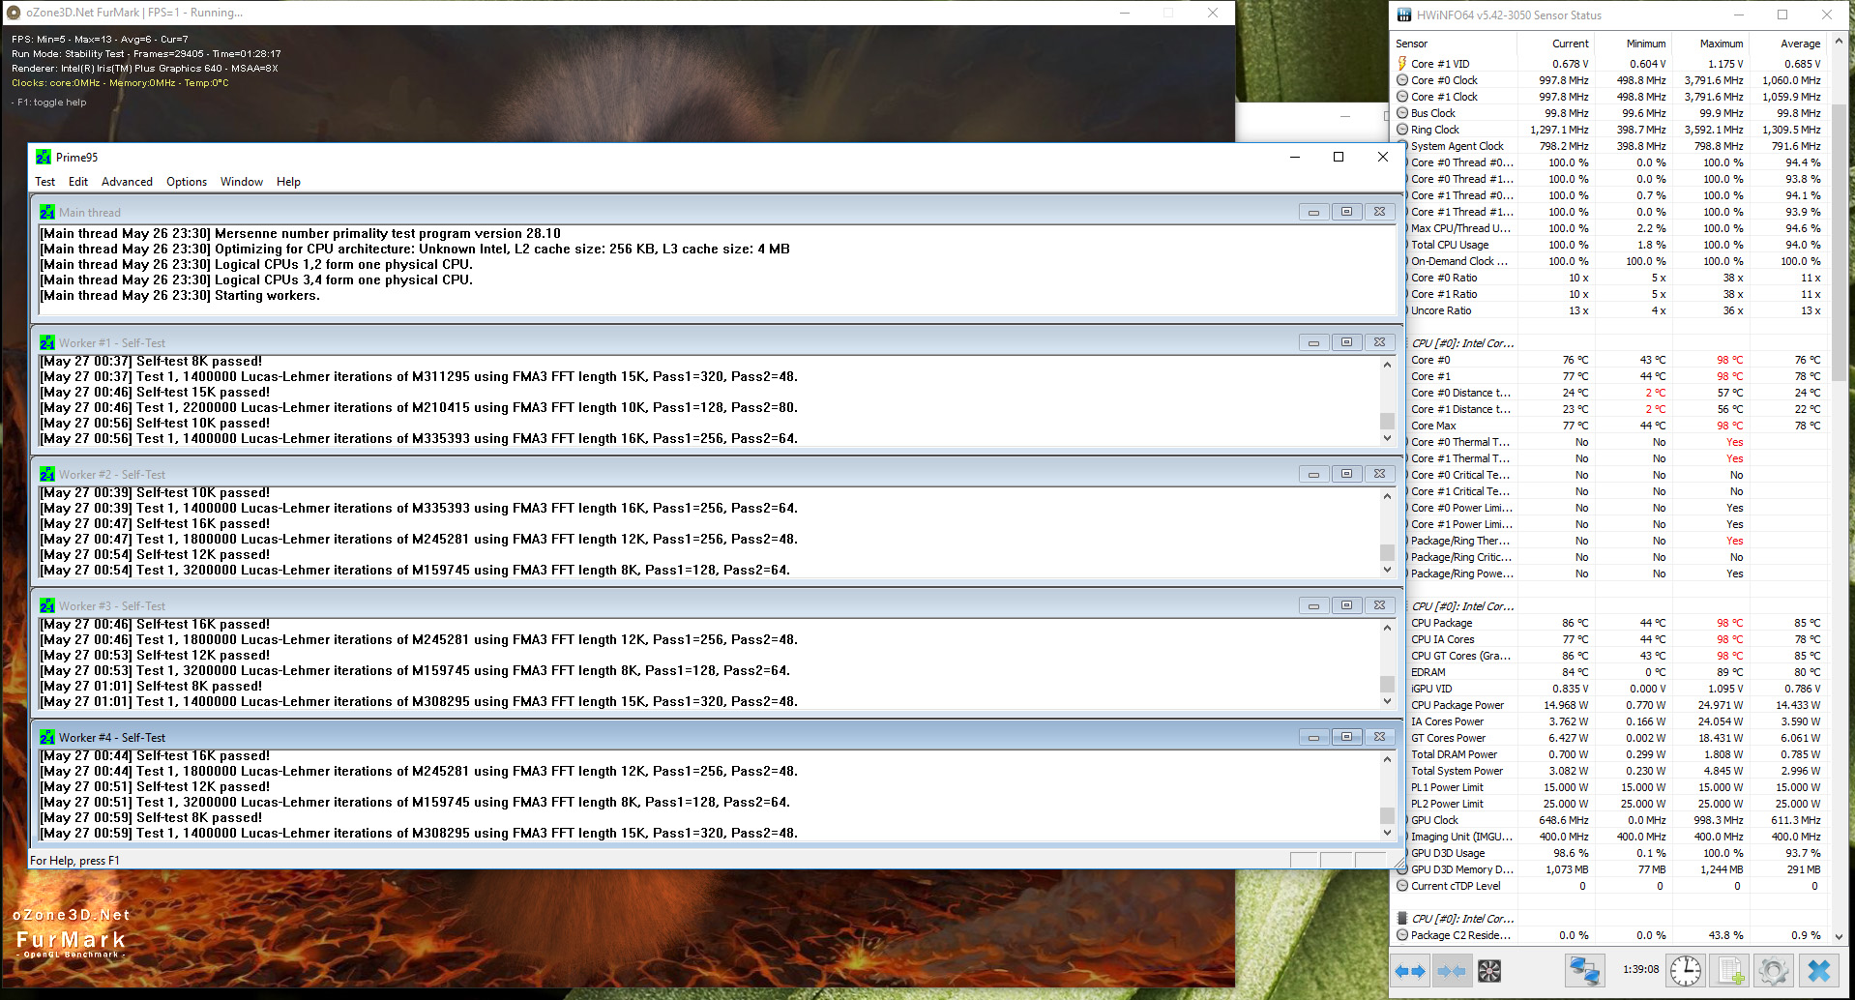Click the Worker #3 window icon
1855x1000 pixels.
coord(47,605)
